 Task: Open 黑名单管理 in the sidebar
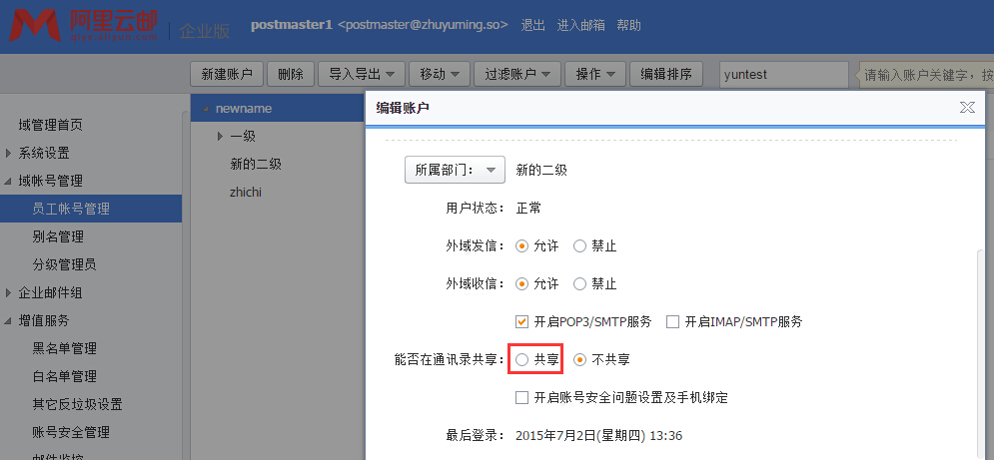point(64,348)
